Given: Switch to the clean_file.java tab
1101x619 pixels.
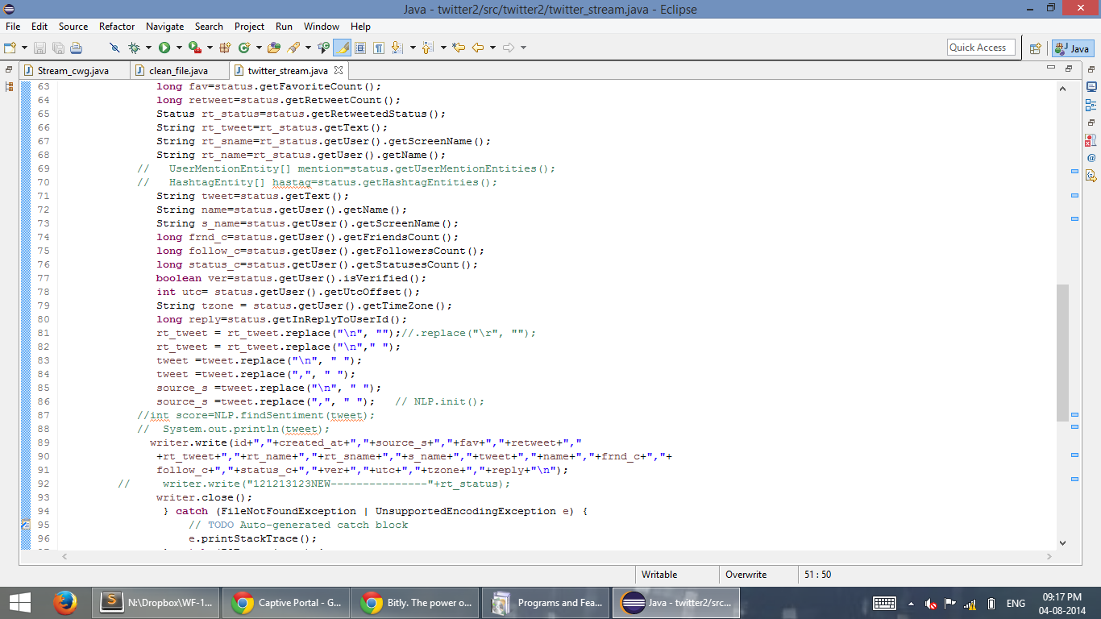Looking at the screenshot, I should [x=178, y=71].
